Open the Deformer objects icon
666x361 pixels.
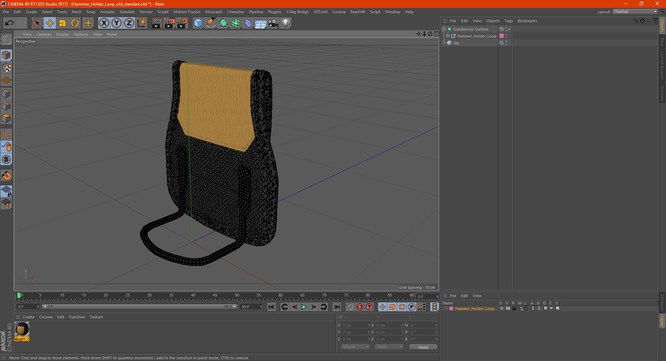coord(248,23)
